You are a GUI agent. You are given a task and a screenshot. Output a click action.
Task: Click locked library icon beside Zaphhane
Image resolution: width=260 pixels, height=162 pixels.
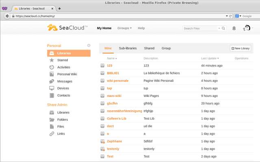(x=102, y=141)
